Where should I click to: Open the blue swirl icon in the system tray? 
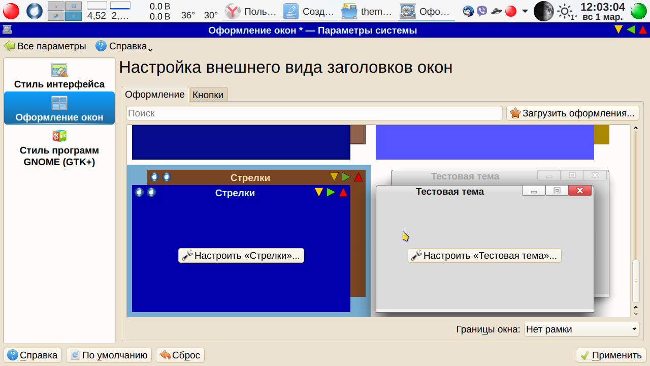point(468,11)
